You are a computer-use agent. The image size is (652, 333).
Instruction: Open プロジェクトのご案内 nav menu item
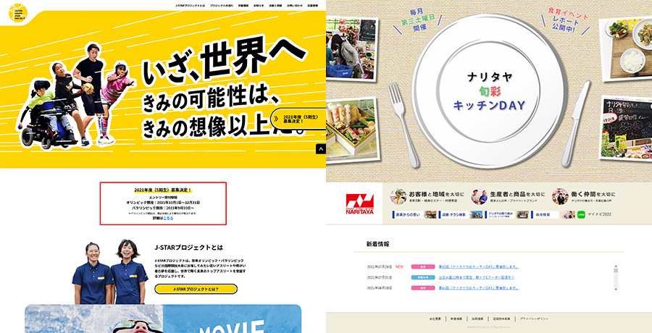[222, 7]
